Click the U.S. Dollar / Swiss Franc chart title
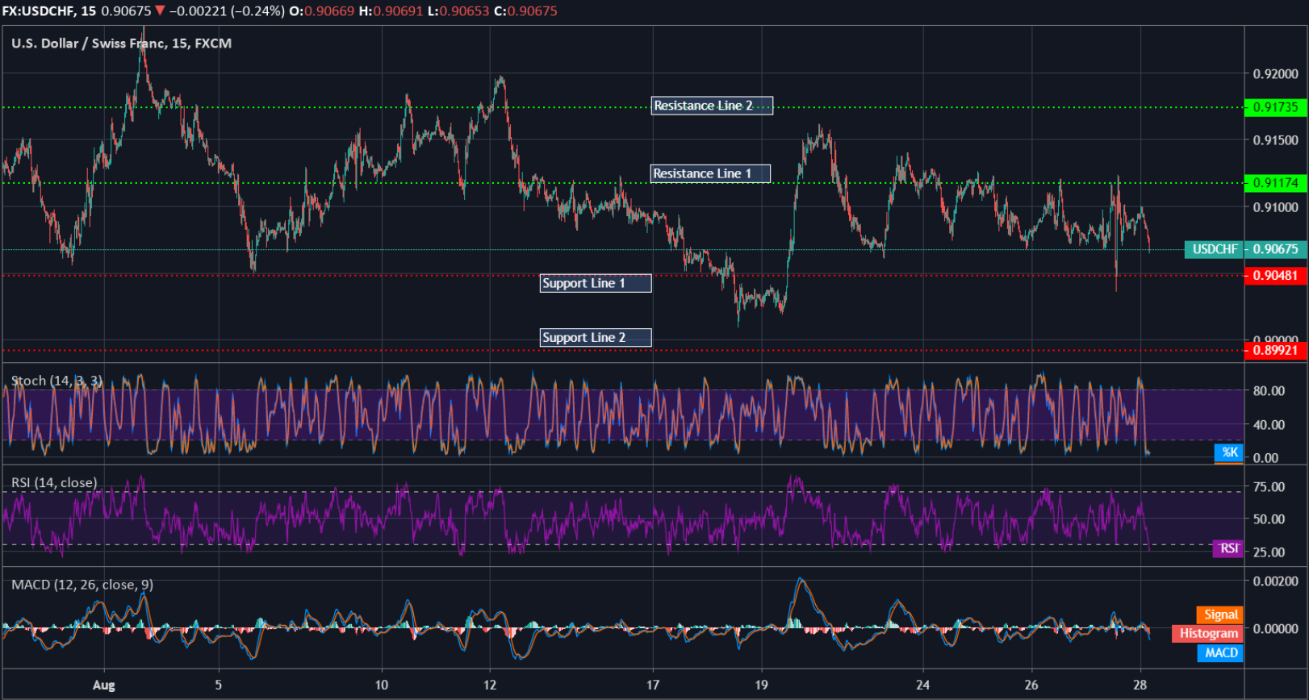This screenshot has width=1309, height=700. (x=121, y=44)
